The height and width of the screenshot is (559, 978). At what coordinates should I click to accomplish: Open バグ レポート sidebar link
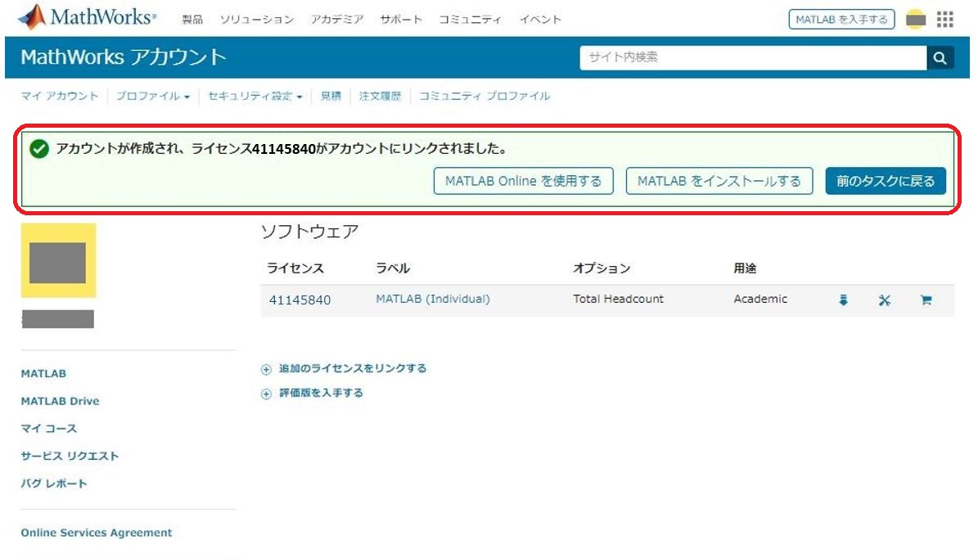[54, 484]
